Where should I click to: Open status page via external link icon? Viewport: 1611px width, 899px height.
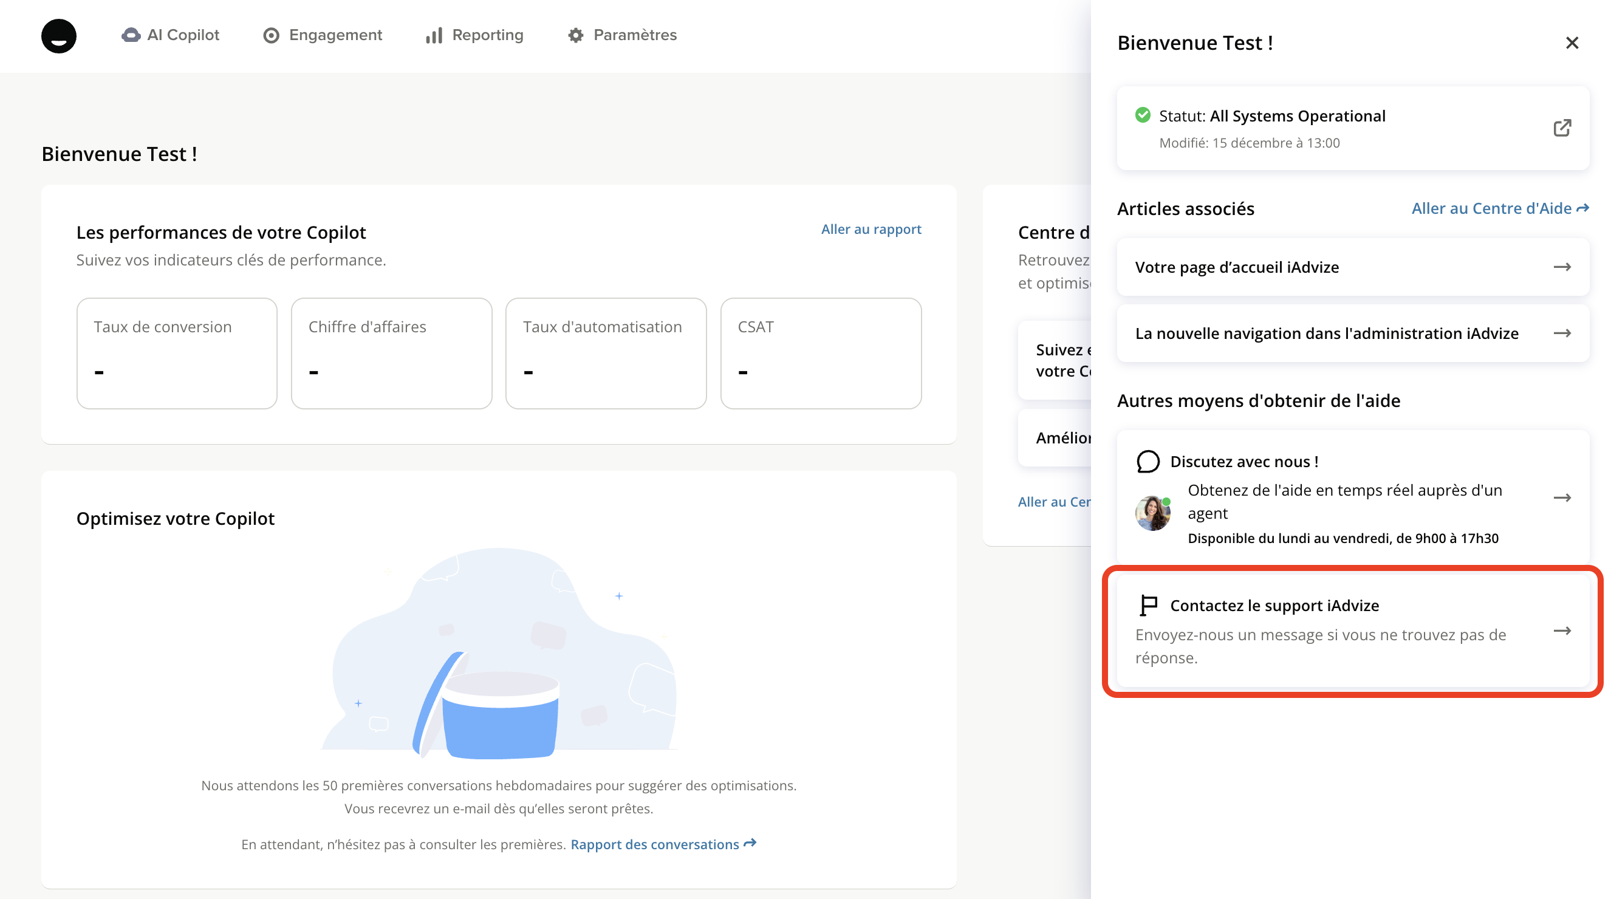click(x=1562, y=128)
